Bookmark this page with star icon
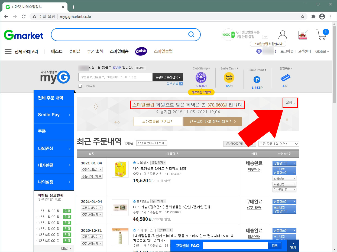 coord(303,16)
